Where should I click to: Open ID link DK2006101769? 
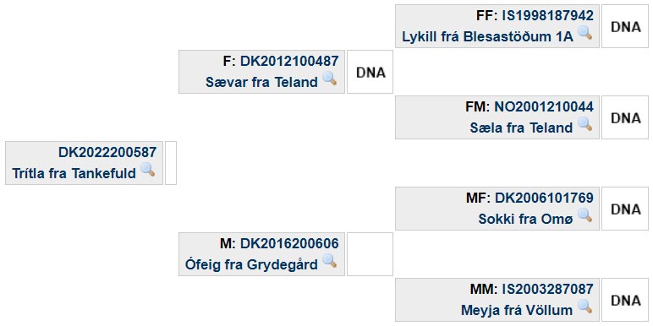[544, 198]
